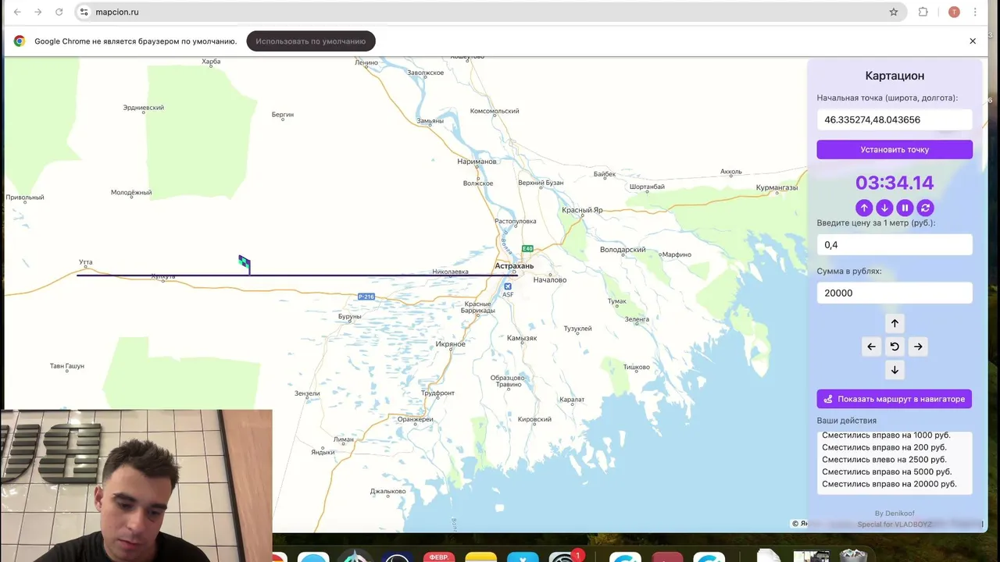The height and width of the screenshot is (562, 1000).
Task: Open the Chrome profile avatar
Action: tap(954, 12)
